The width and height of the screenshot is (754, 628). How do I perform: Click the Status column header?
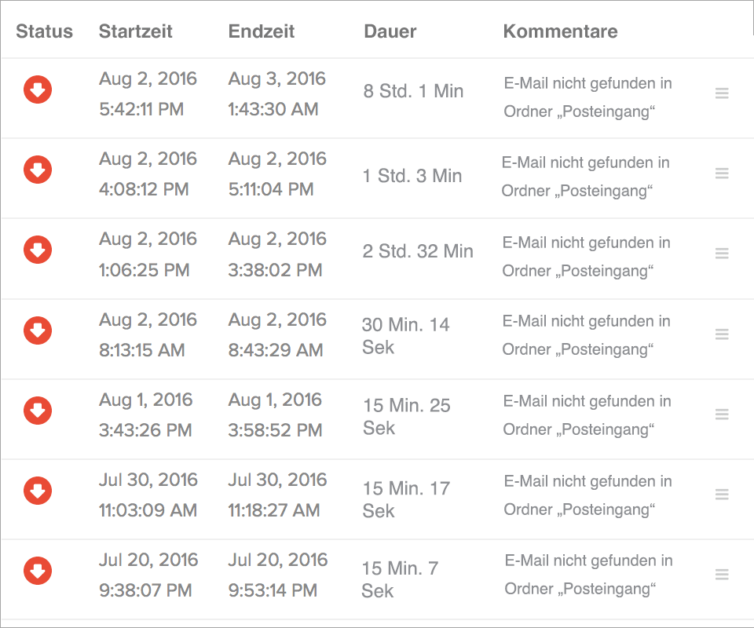[x=44, y=31]
